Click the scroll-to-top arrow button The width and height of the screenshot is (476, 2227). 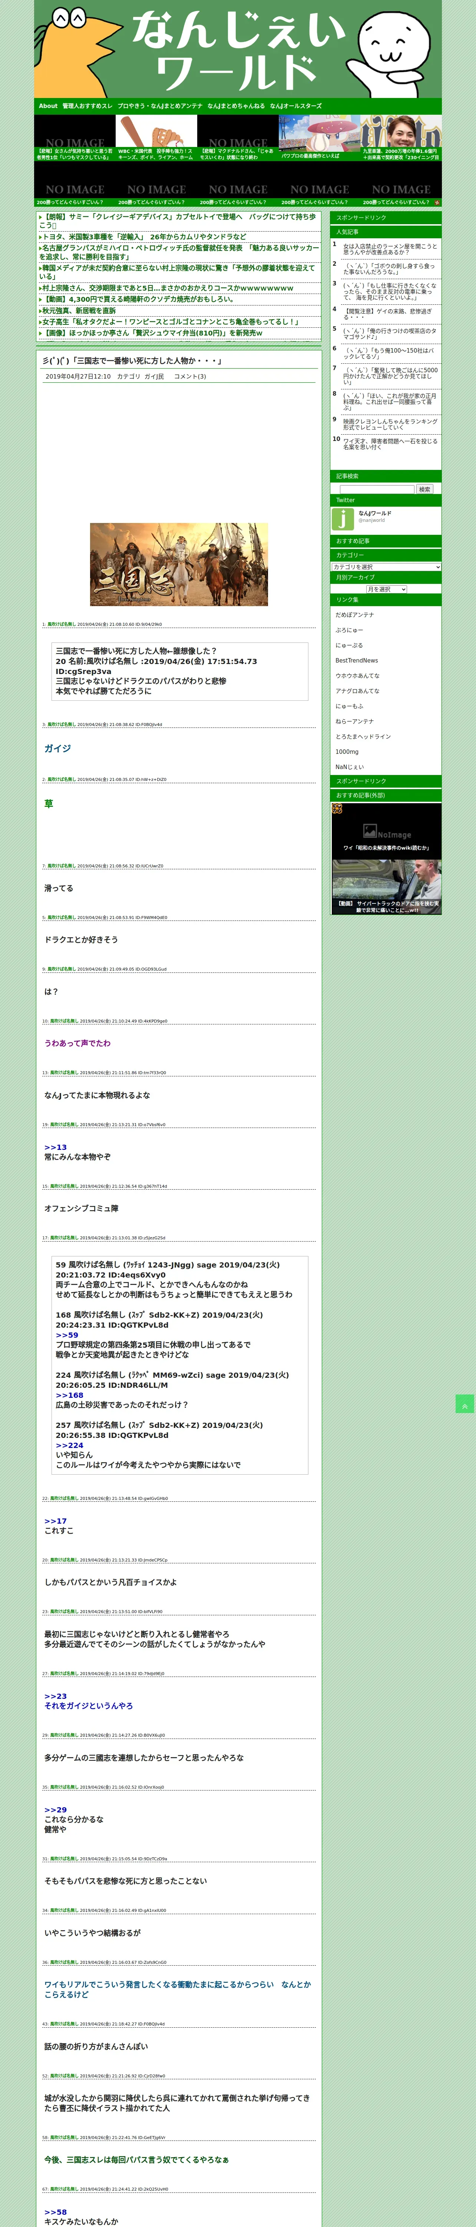[x=465, y=1404]
